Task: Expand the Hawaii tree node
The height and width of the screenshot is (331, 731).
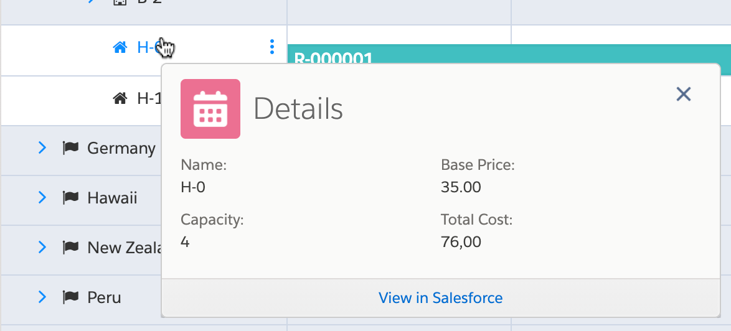Action: click(x=42, y=197)
